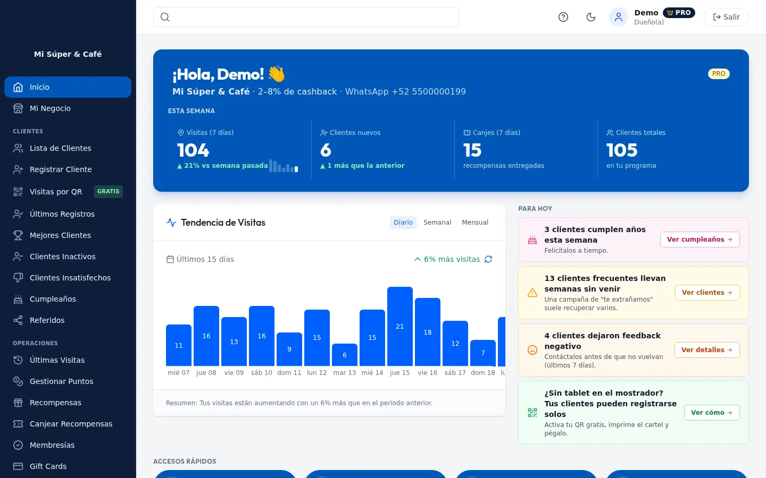Screen dimensions: 766x478
Task: Click the Lista de Clientes icon
Action: coord(18,148)
